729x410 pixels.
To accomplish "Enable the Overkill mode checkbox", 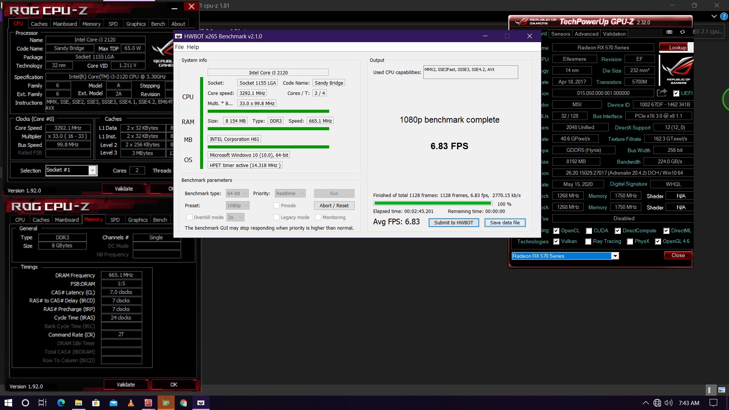I will 189,217.
